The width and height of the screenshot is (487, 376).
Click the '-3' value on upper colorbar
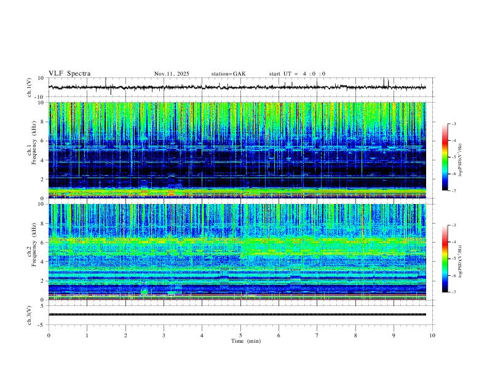(454, 123)
